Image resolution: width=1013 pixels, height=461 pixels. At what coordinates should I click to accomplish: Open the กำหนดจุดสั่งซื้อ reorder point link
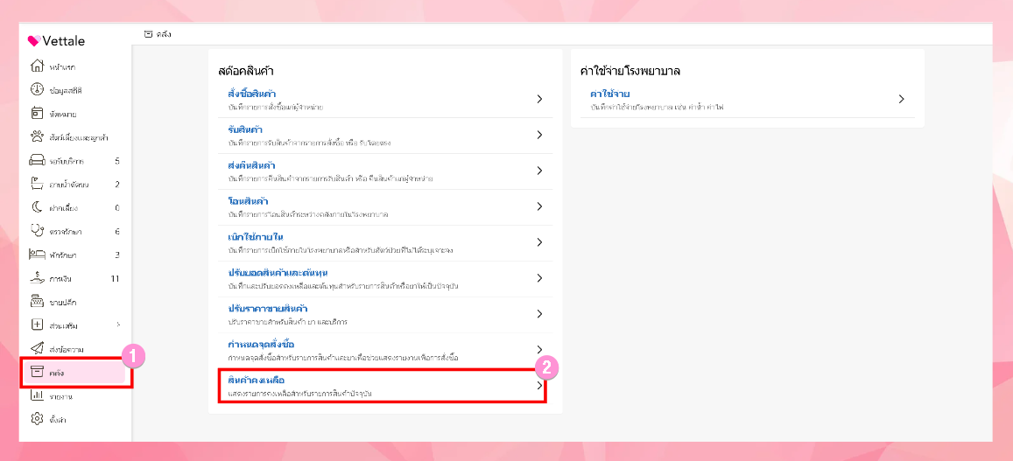262,344
